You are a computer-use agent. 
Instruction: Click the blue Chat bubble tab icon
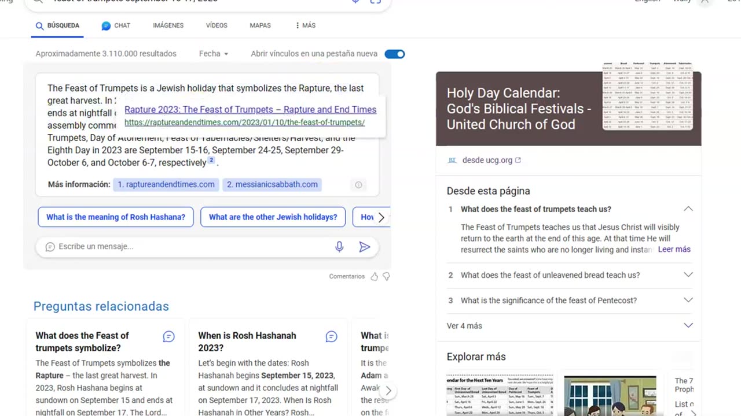coord(106,25)
